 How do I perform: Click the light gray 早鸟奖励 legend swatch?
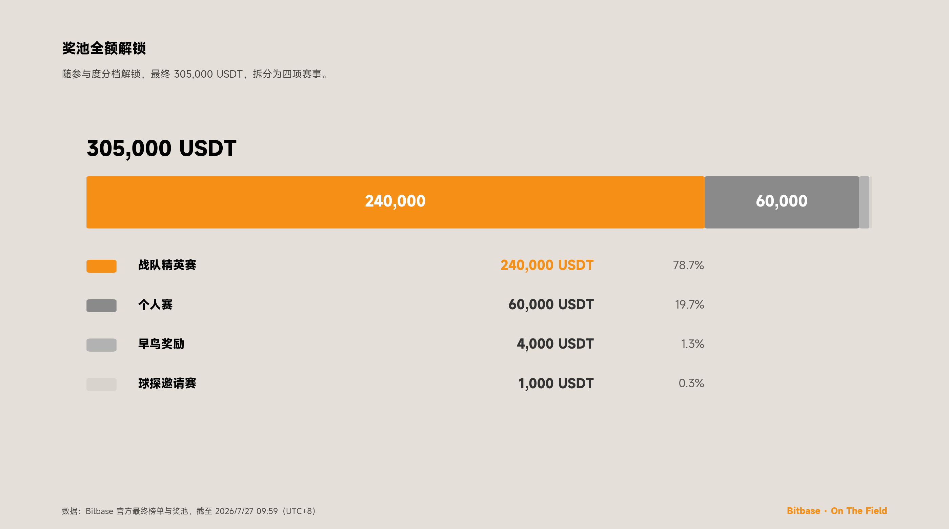pos(101,345)
